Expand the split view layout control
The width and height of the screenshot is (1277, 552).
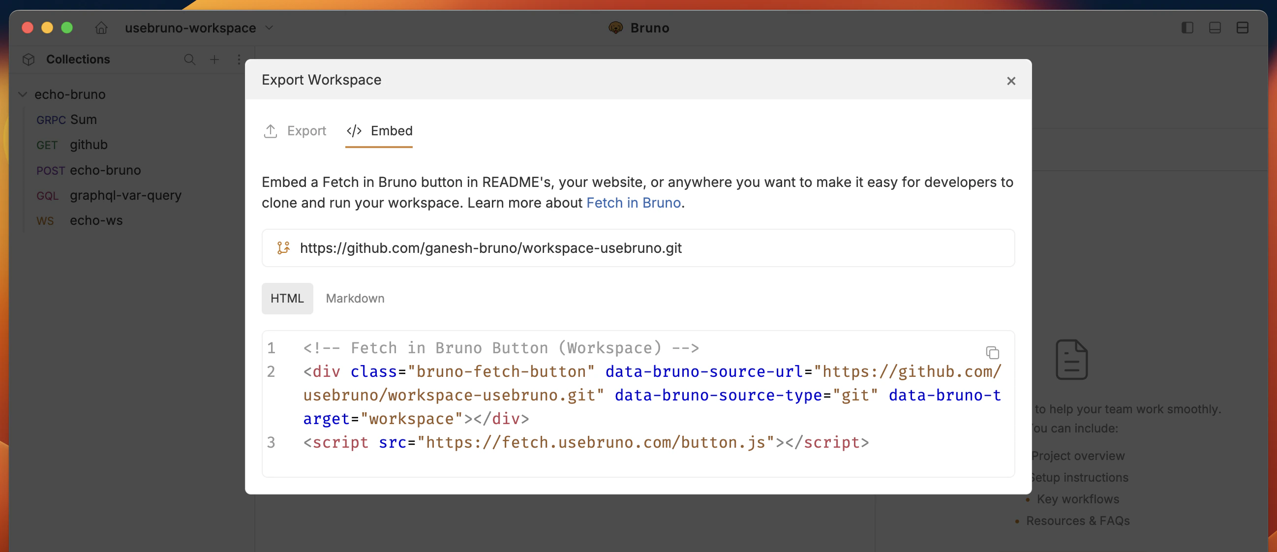1243,28
